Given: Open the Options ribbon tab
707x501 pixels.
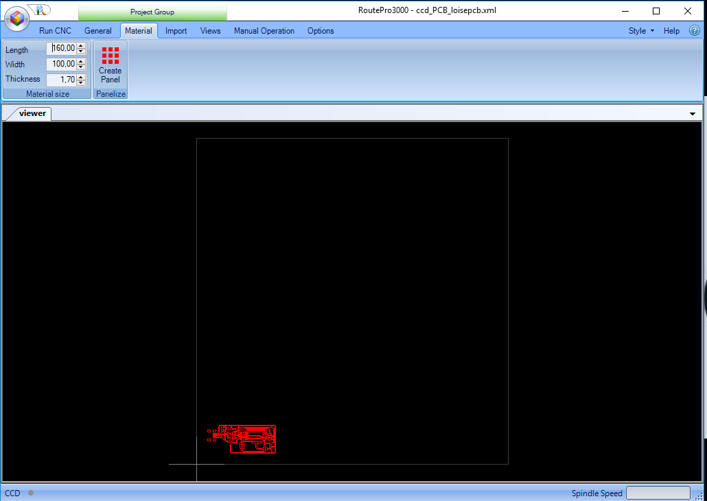Looking at the screenshot, I should pos(321,31).
